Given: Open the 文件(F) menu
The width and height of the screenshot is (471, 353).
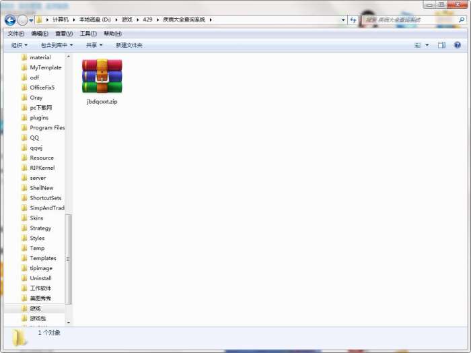Looking at the screenshot, I should tap(16, 34).
